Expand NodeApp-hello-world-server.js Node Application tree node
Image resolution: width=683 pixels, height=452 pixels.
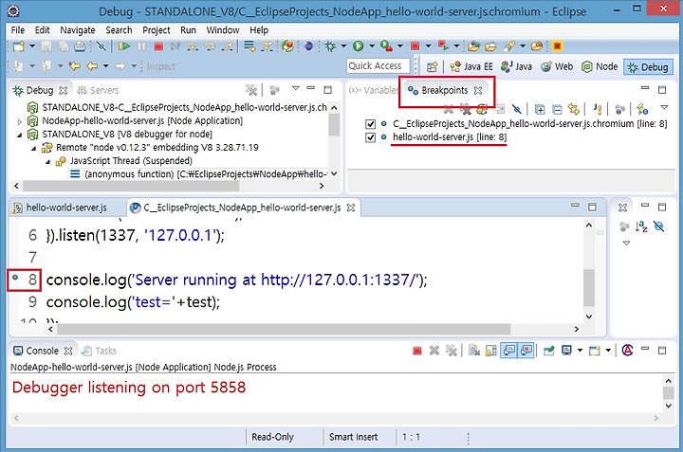(19, 121)
